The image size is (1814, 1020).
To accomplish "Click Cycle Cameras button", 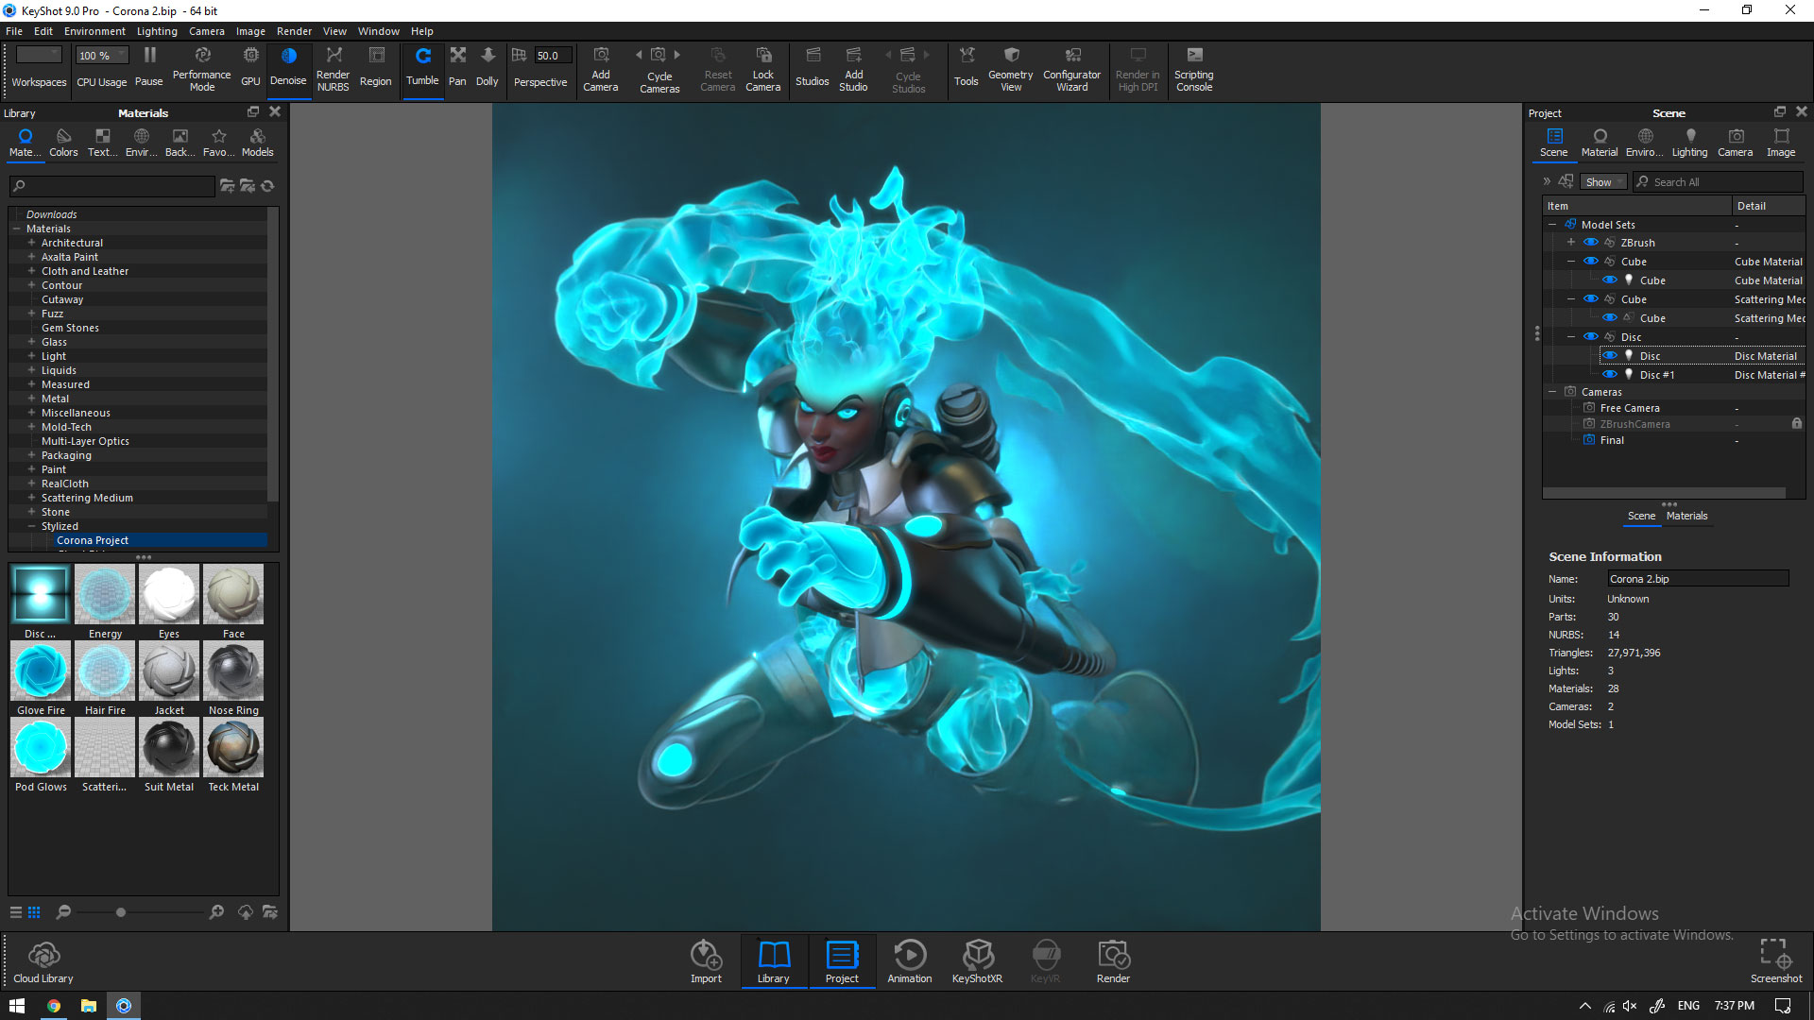I will point(659,68).
